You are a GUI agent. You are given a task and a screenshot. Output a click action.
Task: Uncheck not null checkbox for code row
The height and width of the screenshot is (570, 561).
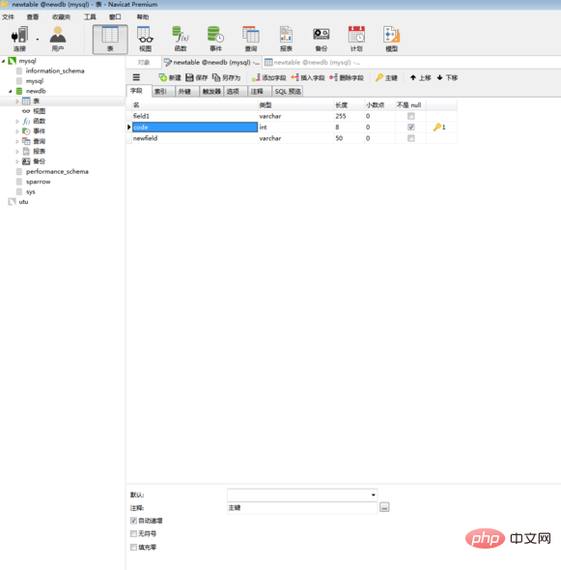click(411, 128)
